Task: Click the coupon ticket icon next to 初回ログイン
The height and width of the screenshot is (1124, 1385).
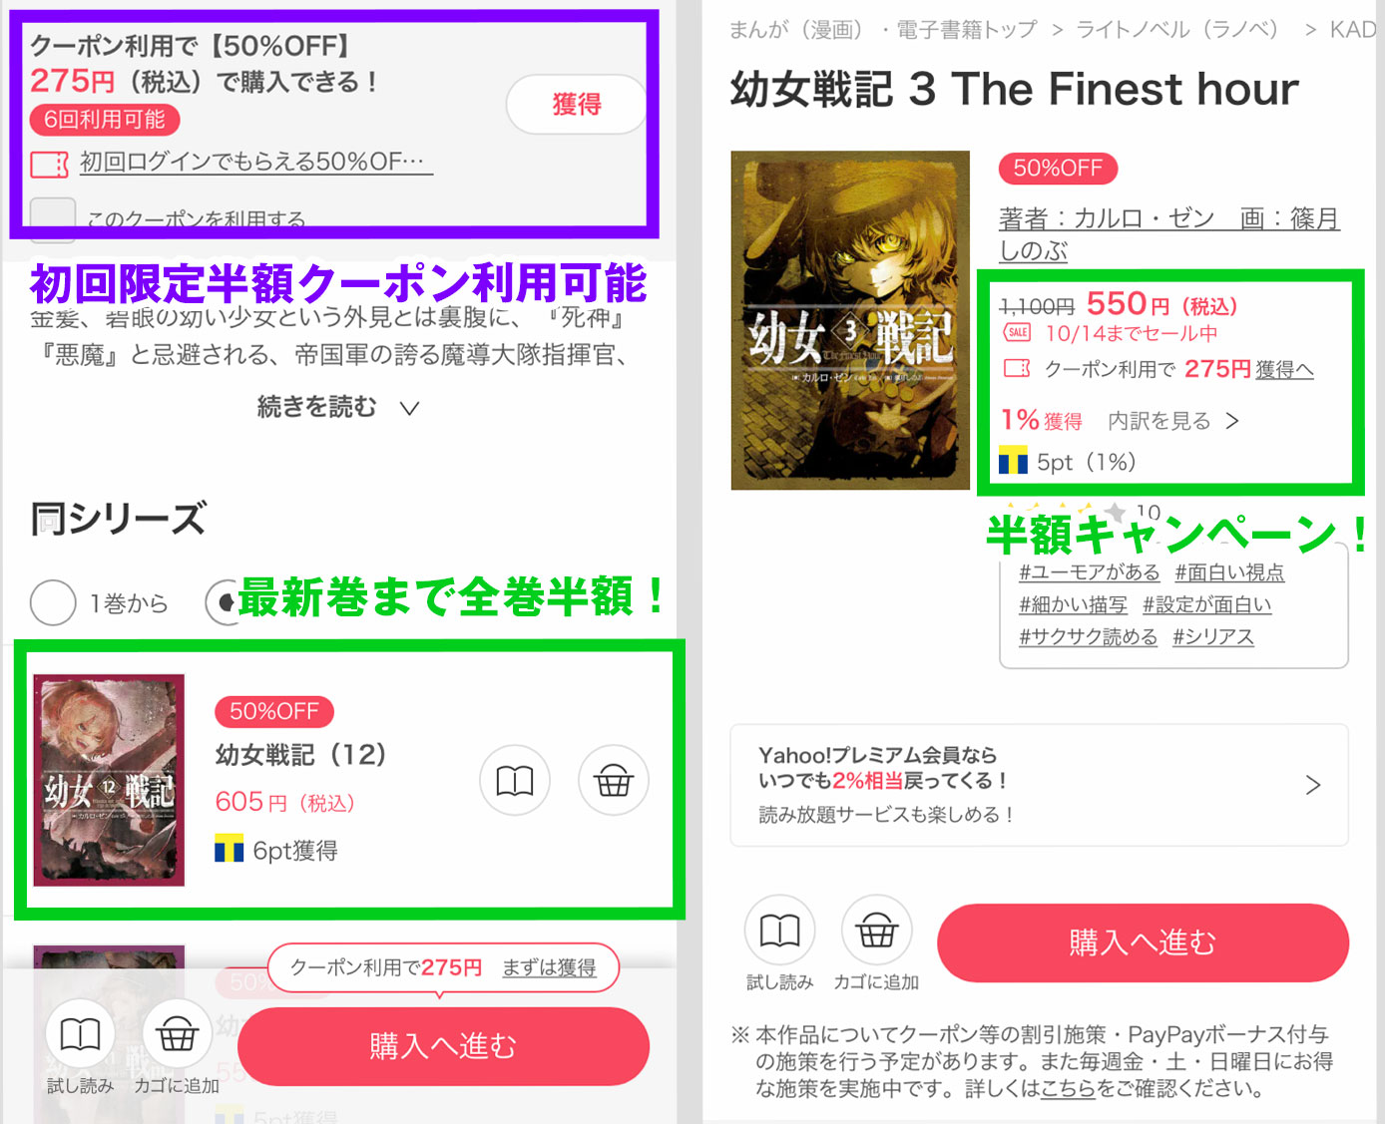Action: pos(50,164)
